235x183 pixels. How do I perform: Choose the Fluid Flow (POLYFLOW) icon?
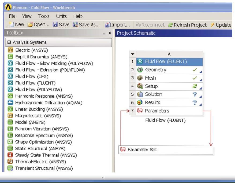point(10,89)
